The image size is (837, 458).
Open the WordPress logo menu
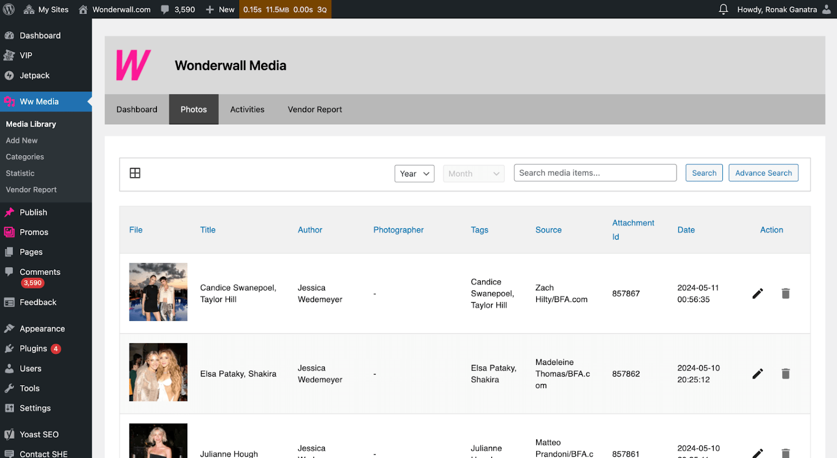coord(9,9)
